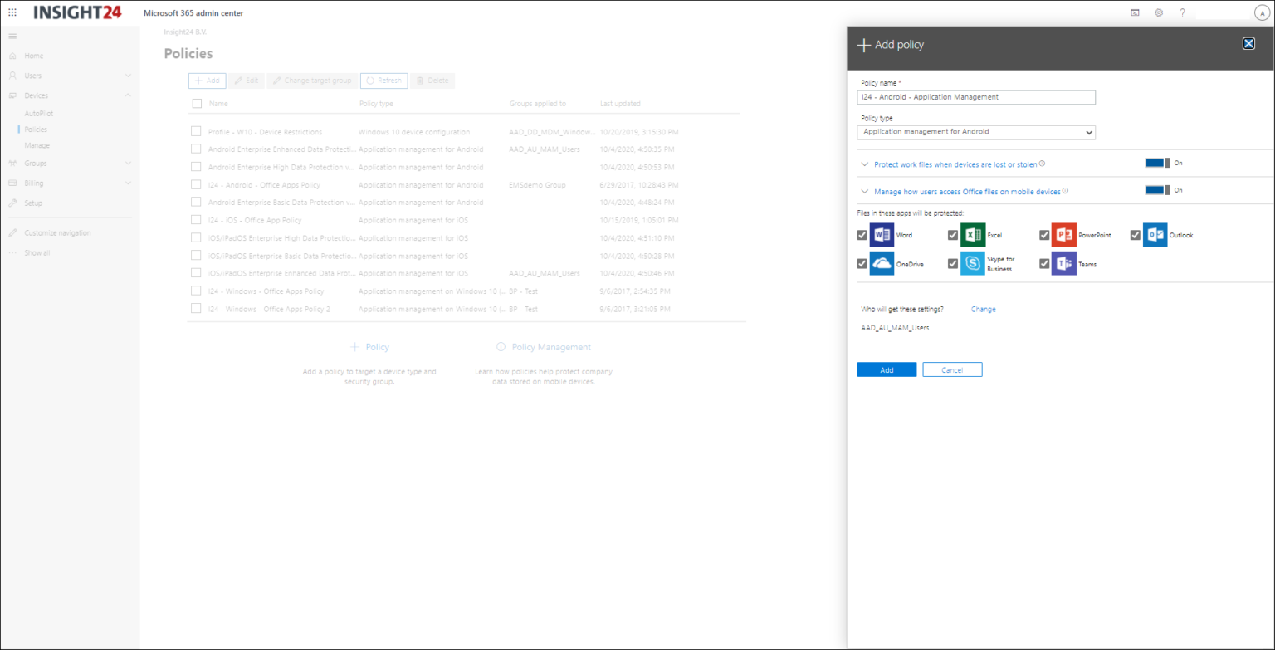Select the Teams app icon
The height and width of the screenshot is (650, 1275).
pos(1063,263)
